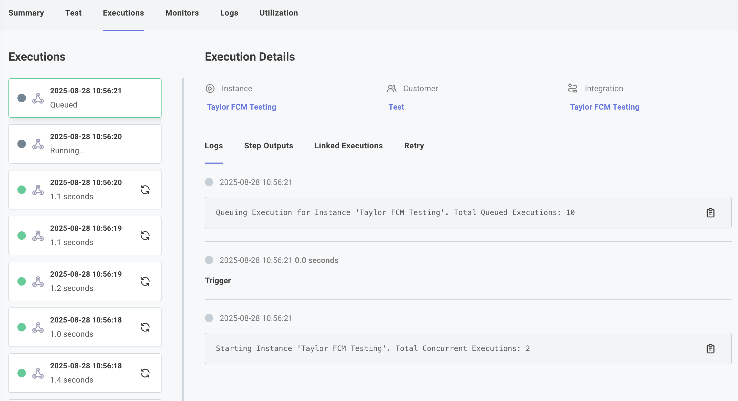
Task: Click the Integration icon next to its label
Action: click(573, 88)
